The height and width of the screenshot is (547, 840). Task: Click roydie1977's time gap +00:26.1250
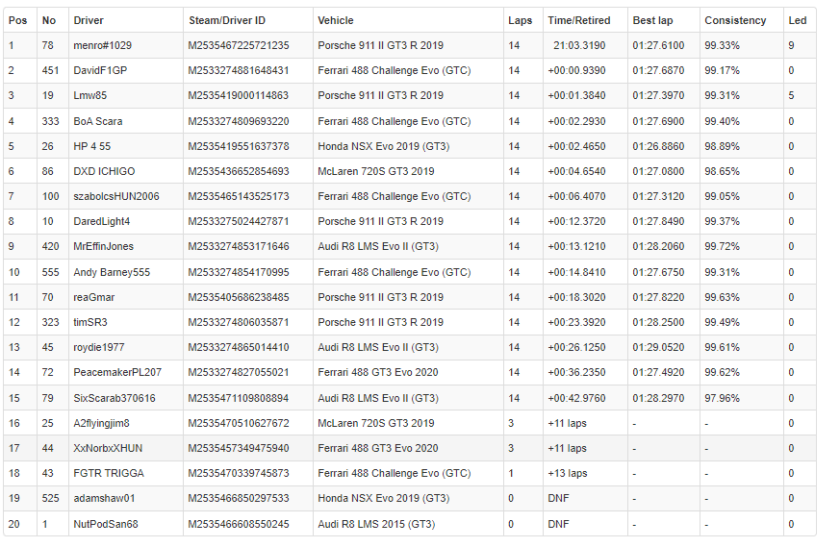tap(576, 347)
